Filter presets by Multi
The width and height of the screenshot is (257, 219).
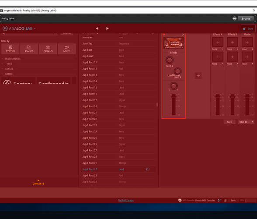(67, 49)
